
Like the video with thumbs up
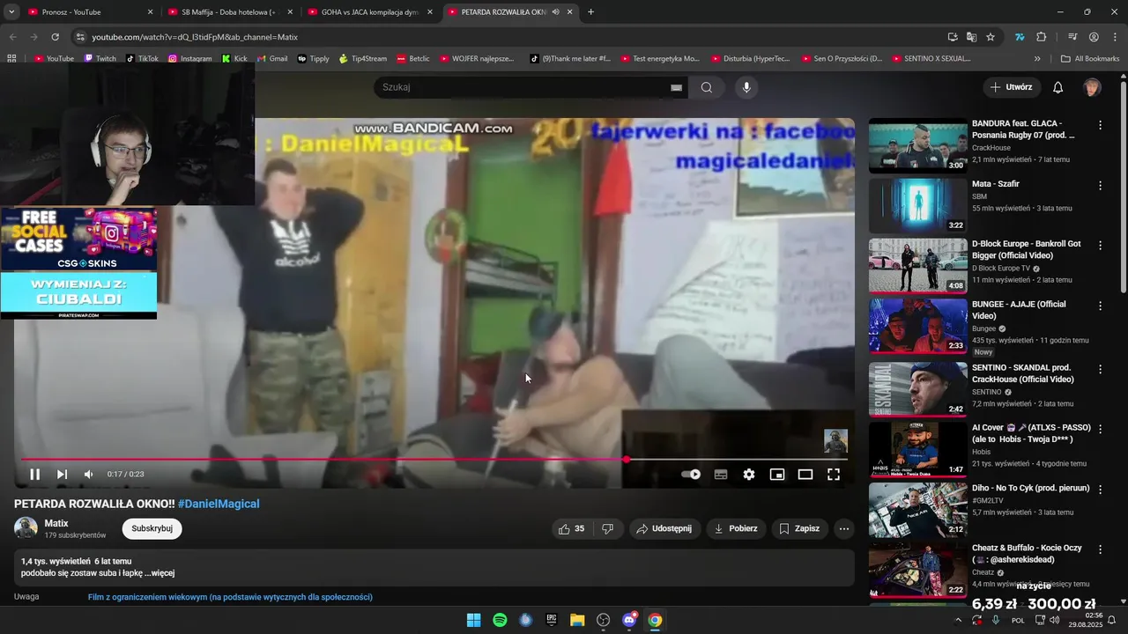click(570, 528)
